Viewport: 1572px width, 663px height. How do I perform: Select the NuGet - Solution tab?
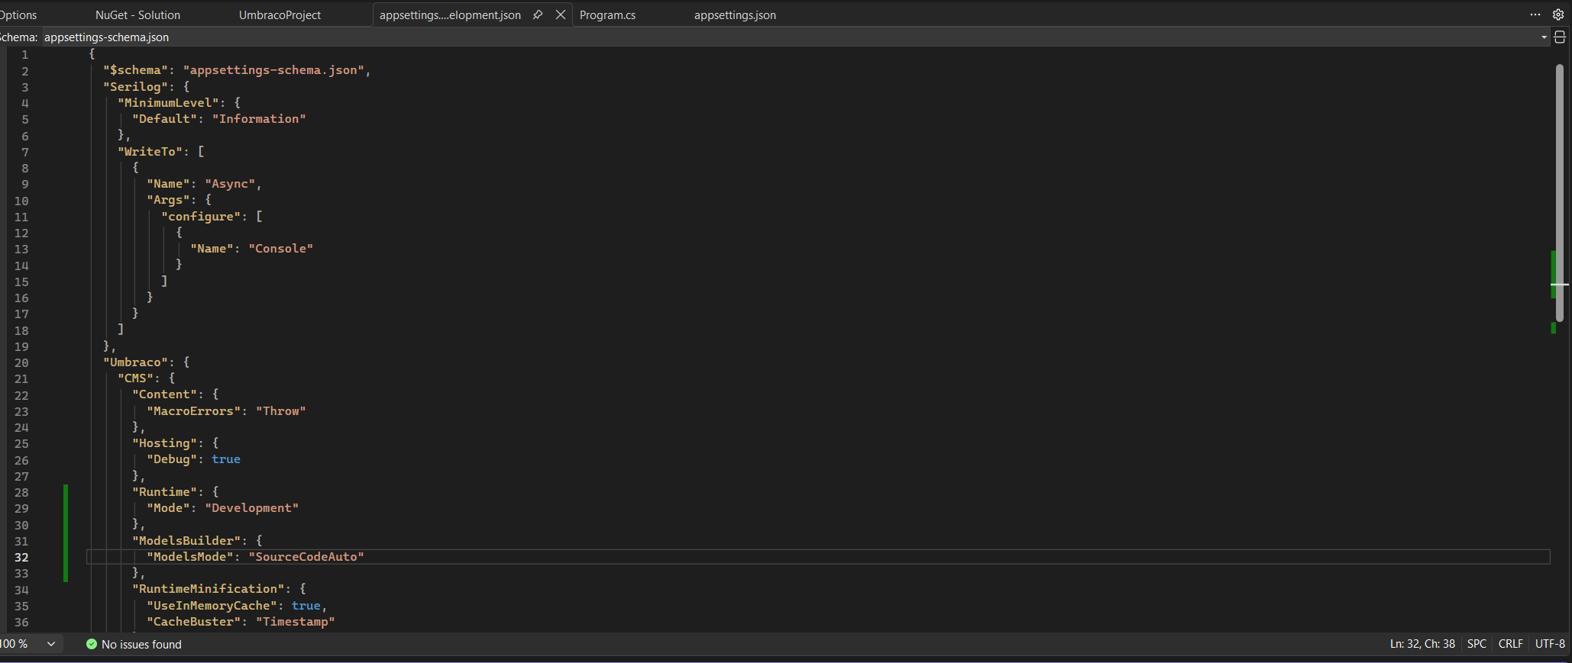pyautogui.click(x=137, y=15)
